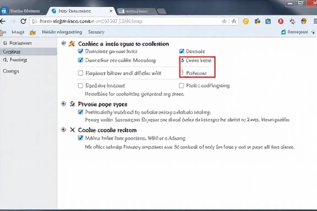Open the red circular extension icon
The width and height of the screenshot is (317, 211).
[281, 21]
